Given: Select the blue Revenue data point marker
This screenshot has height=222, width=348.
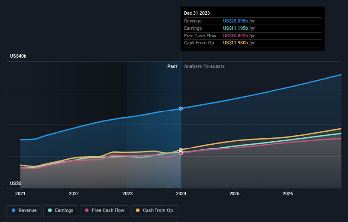Looking at the screenshot, I should [x=181, y=108].
